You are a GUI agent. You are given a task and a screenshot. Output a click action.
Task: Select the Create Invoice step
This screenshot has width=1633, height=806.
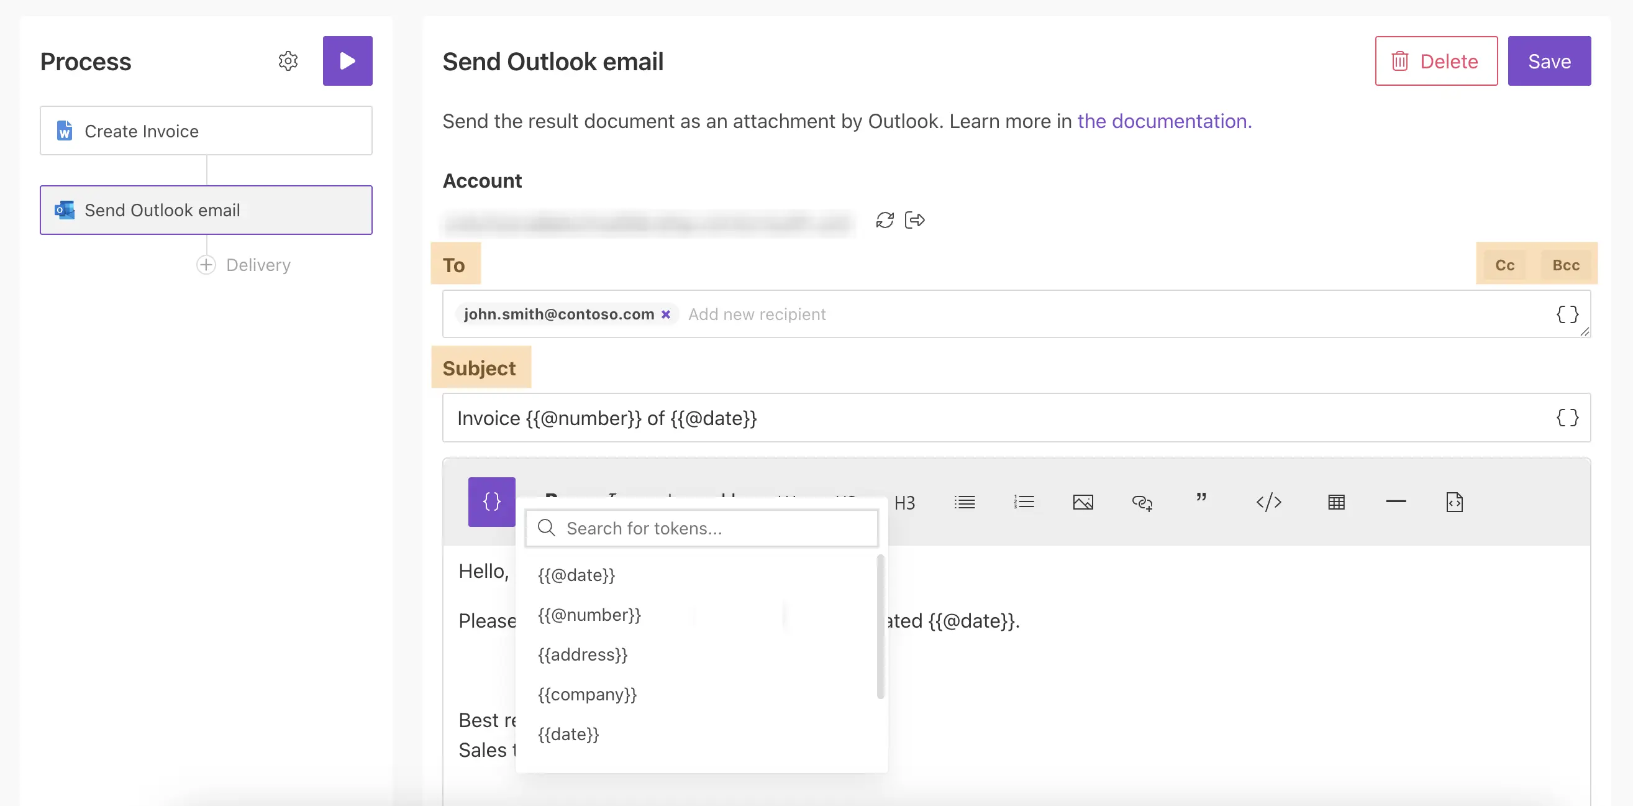coord(206,131)
